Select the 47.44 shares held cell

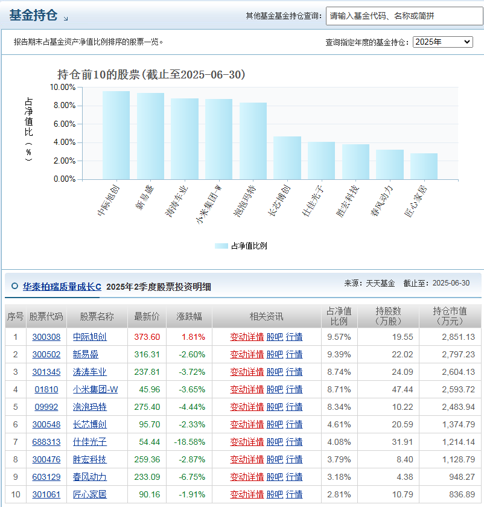point(388,389)
